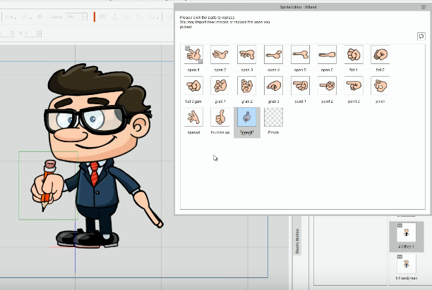This screenshot has width=432, height=290.
Task: Click the R rotation value field
Action: tap(30, 33)
